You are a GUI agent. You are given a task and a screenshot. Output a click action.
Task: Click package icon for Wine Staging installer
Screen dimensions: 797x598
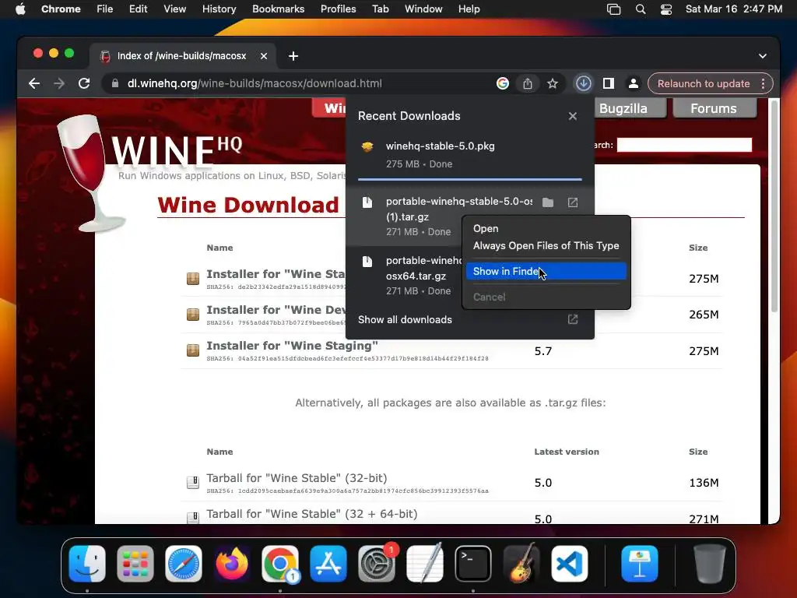193,350
